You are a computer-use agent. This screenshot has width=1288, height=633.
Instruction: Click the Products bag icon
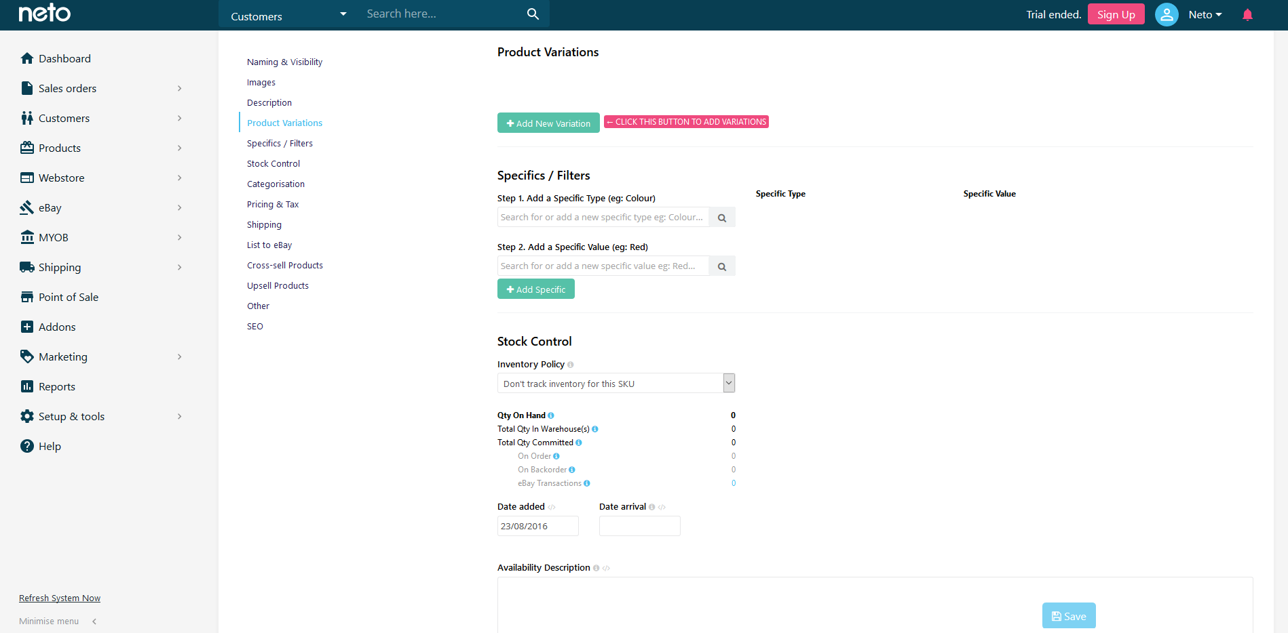pyautogui.click(x=27, y=148)
